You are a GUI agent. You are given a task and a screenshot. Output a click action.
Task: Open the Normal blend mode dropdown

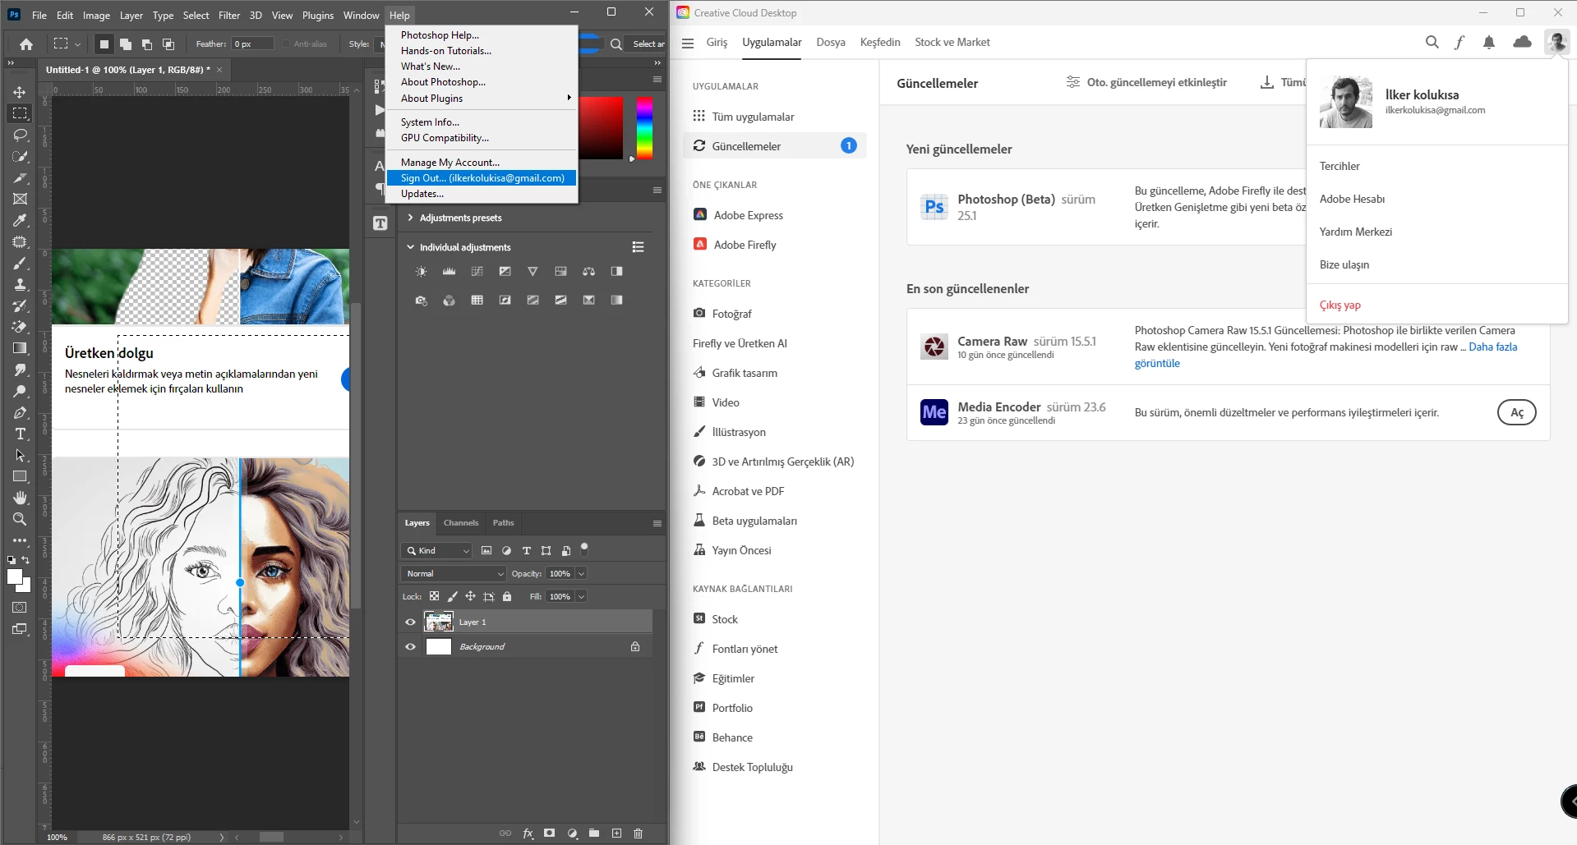click(x=454, y=574)
